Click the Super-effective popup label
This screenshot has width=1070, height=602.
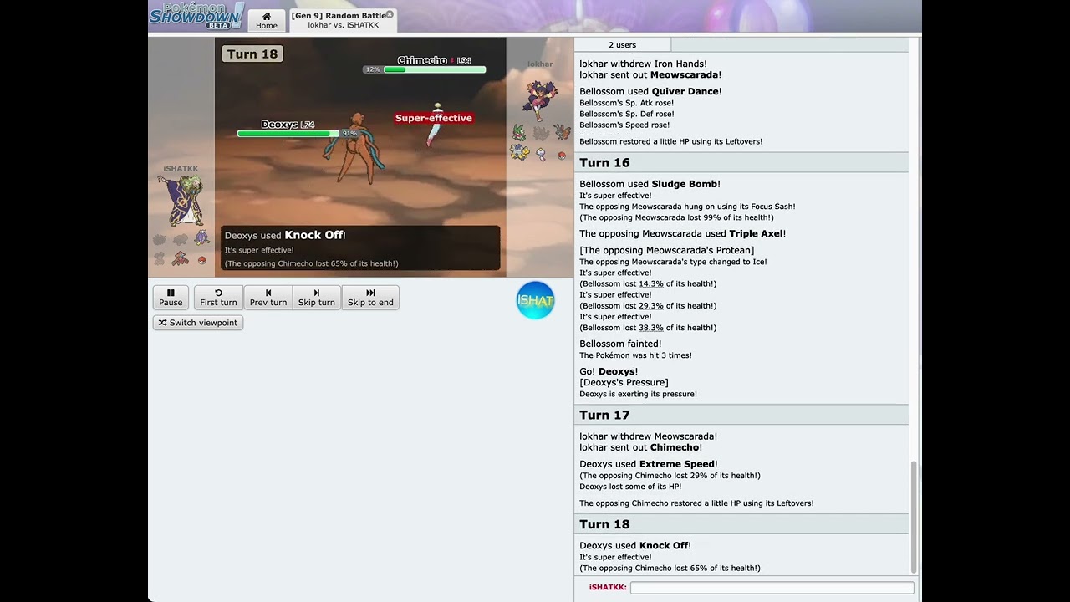[x=434, y=118]
